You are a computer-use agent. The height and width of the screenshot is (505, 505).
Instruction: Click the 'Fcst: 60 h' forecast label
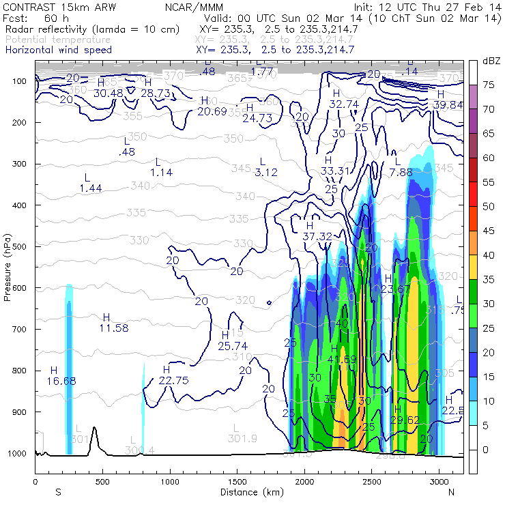pos(35,18)
